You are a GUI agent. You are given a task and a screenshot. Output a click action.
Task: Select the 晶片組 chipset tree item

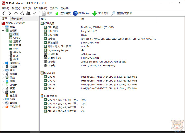(x=15, y=52)
